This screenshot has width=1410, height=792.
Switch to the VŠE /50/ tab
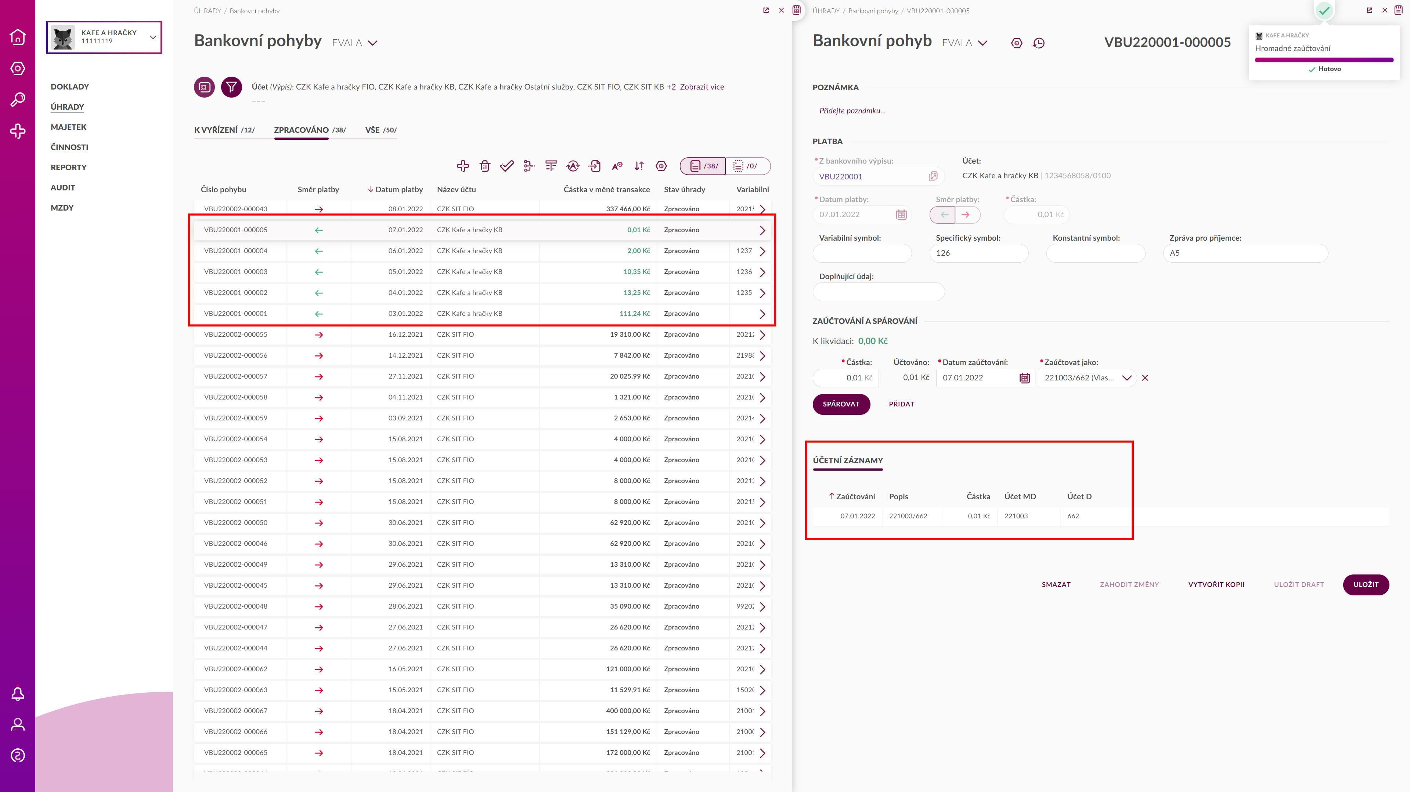pyautogui.click(x=381, y=130)
